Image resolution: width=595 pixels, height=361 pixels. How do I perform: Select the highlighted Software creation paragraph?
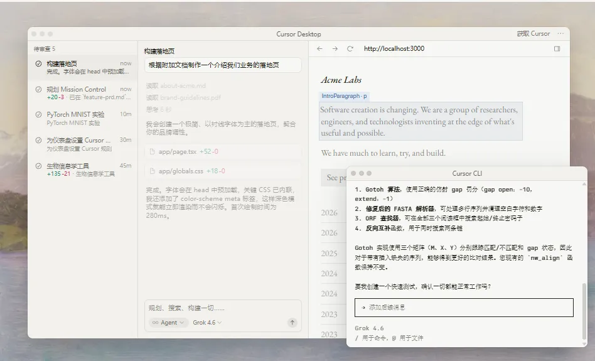(x=421, y=121)
